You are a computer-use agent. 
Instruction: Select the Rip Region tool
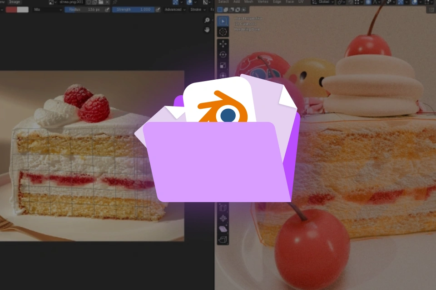[223, 240]
